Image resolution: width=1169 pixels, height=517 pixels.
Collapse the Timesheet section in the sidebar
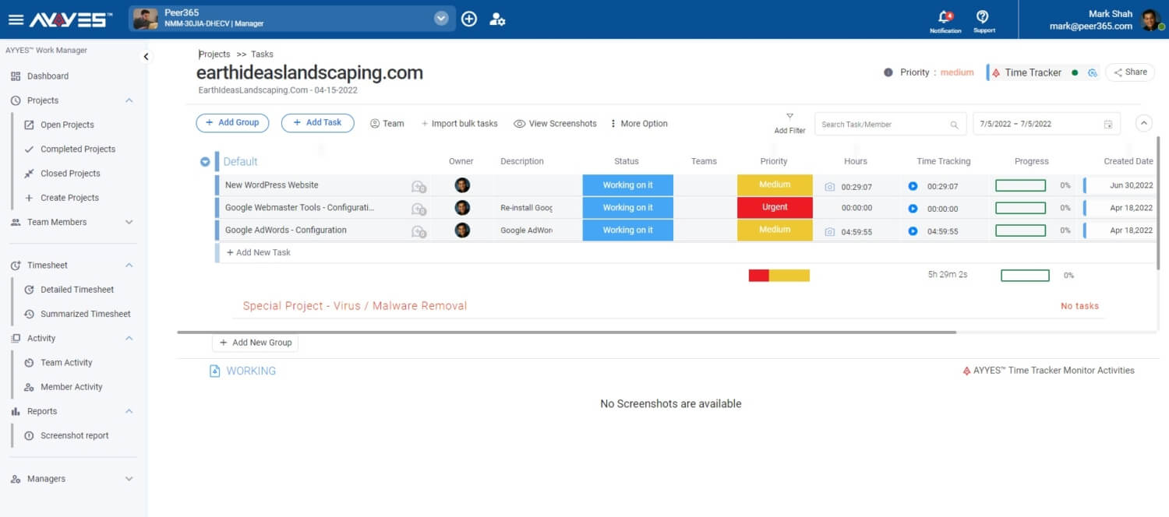129,265
